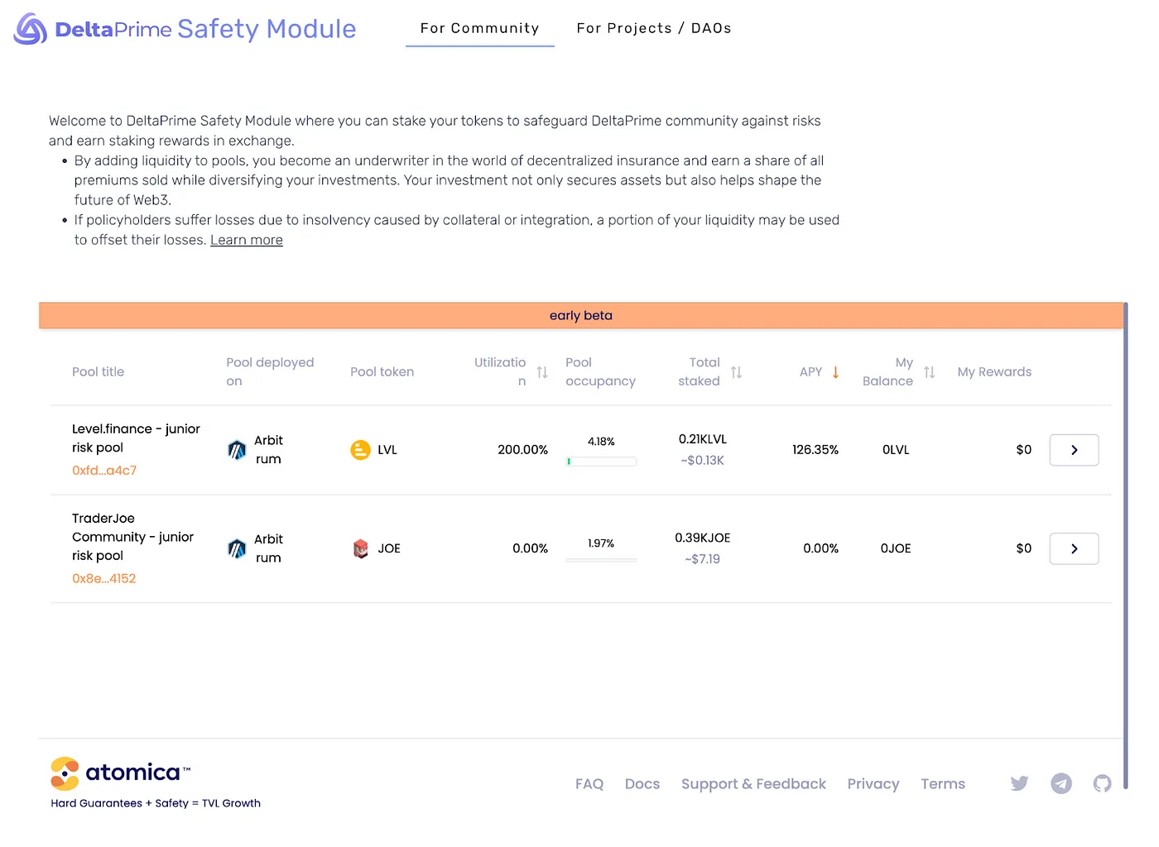Click the Arbitrum icon in the TraderJoe row
1159x847 pixels.
coord(237,548)
